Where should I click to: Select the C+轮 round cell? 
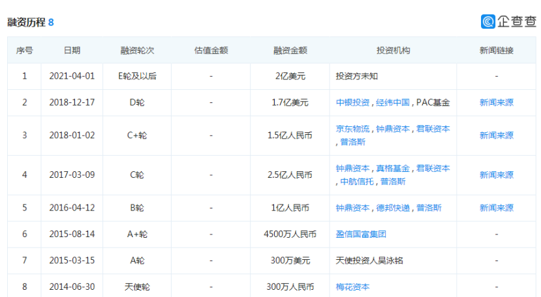coord(137,135)
